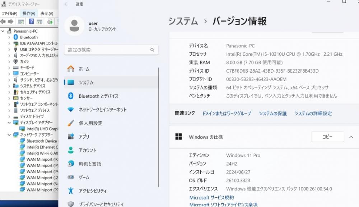359x207 pixels.
Task: Open システムの保護 link
Action: point(273,114)
